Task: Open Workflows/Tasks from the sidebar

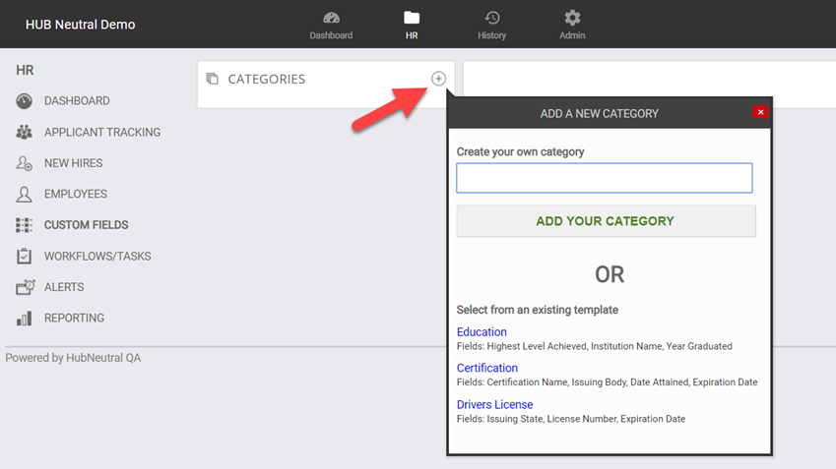Action: point(97,257)
